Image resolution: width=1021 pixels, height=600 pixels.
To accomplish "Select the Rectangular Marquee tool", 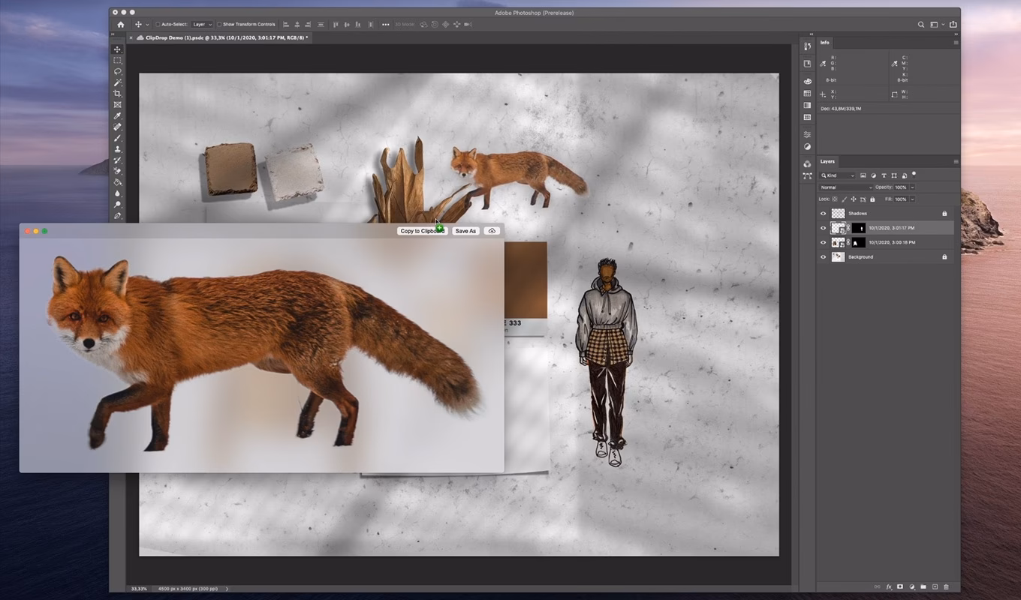I will [x=118, y=60].
